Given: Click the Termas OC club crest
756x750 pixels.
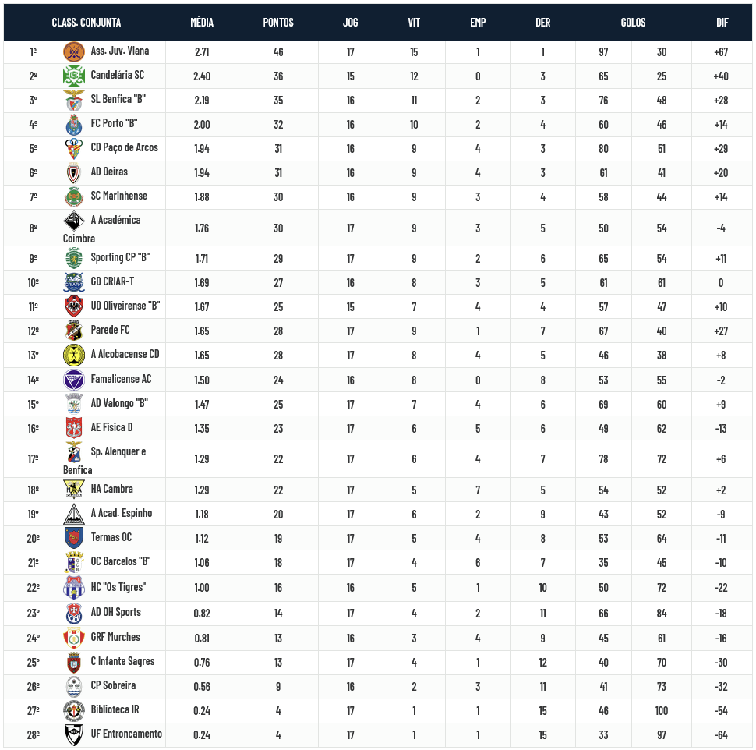Looking at the screenshot, I should coord(73,538).
